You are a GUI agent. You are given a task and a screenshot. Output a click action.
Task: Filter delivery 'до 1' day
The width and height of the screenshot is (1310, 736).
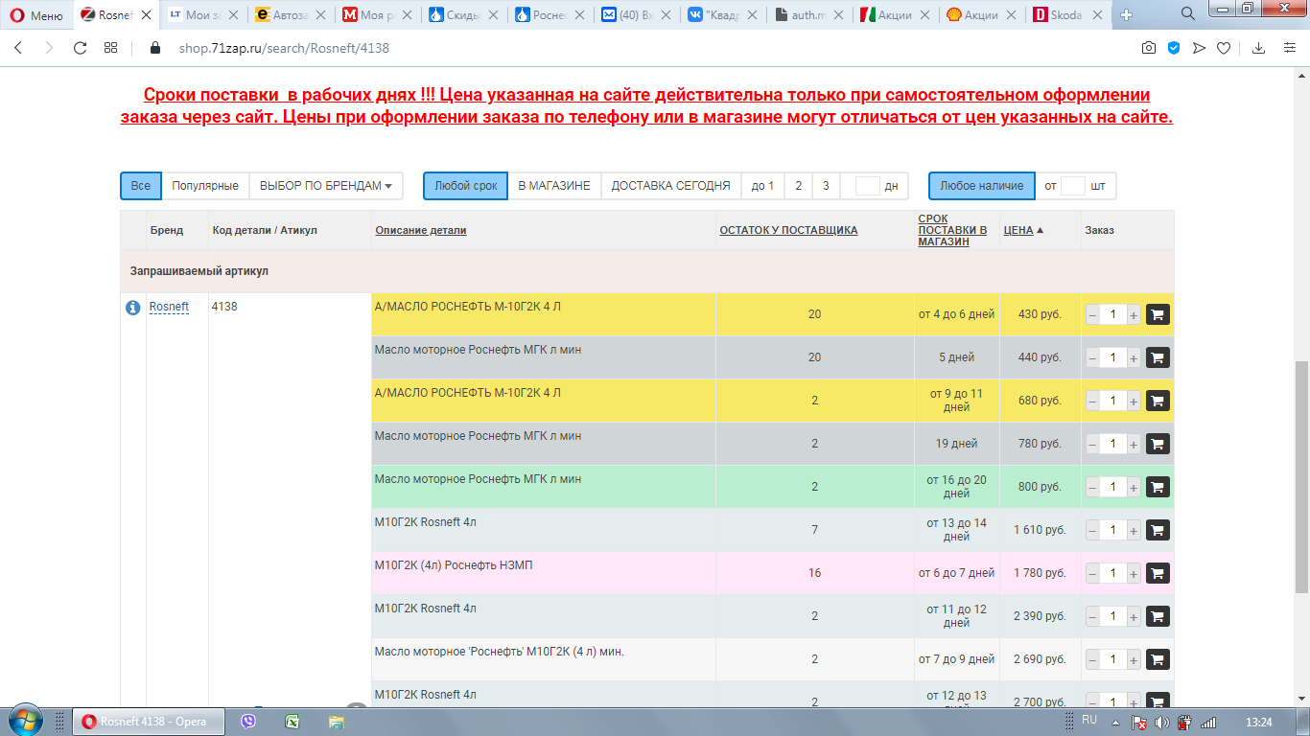(x=763, y=186)
